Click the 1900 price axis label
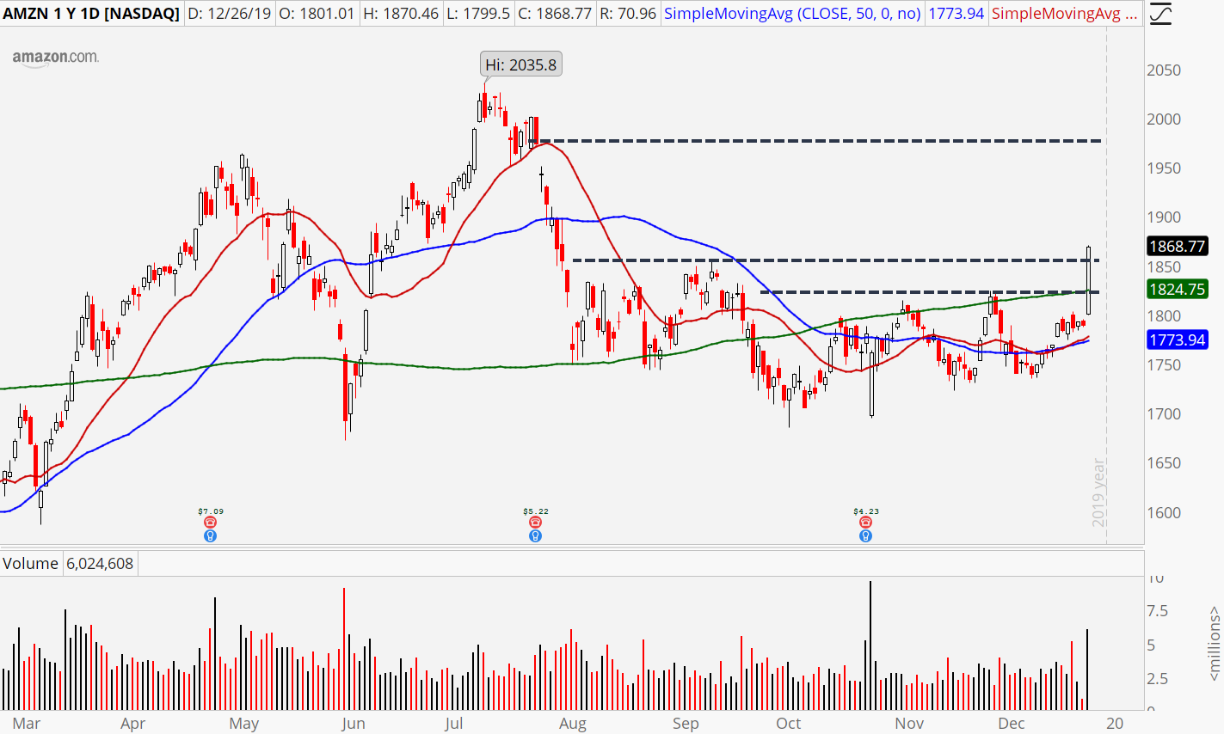The image size is (1224, 734). [x=1164, y=217]
